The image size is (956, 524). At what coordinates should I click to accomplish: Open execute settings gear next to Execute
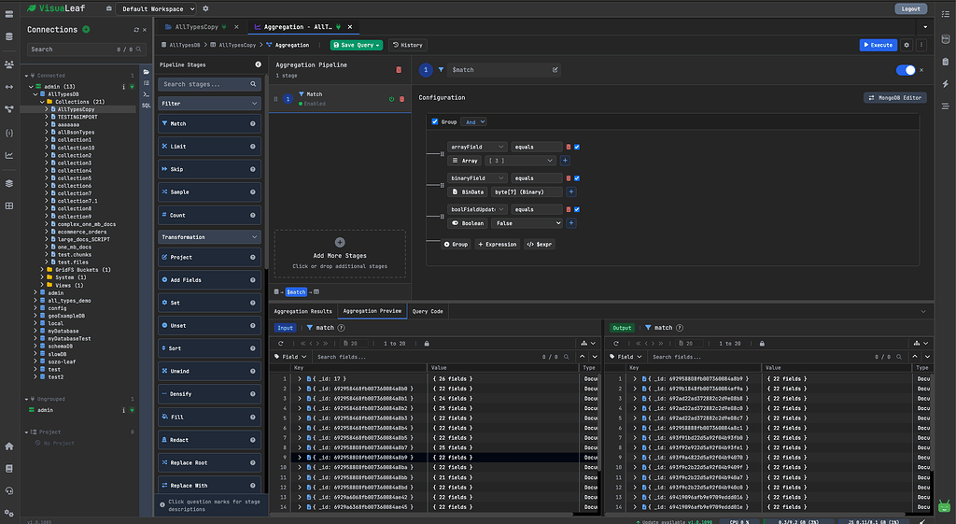point(907,45)
